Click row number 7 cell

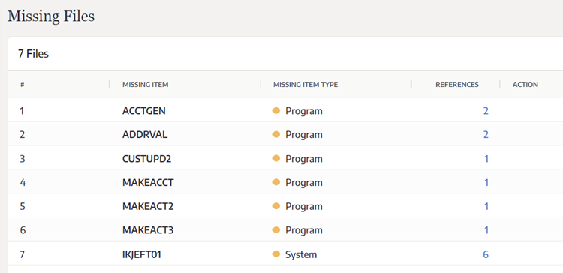coord(23,254)
